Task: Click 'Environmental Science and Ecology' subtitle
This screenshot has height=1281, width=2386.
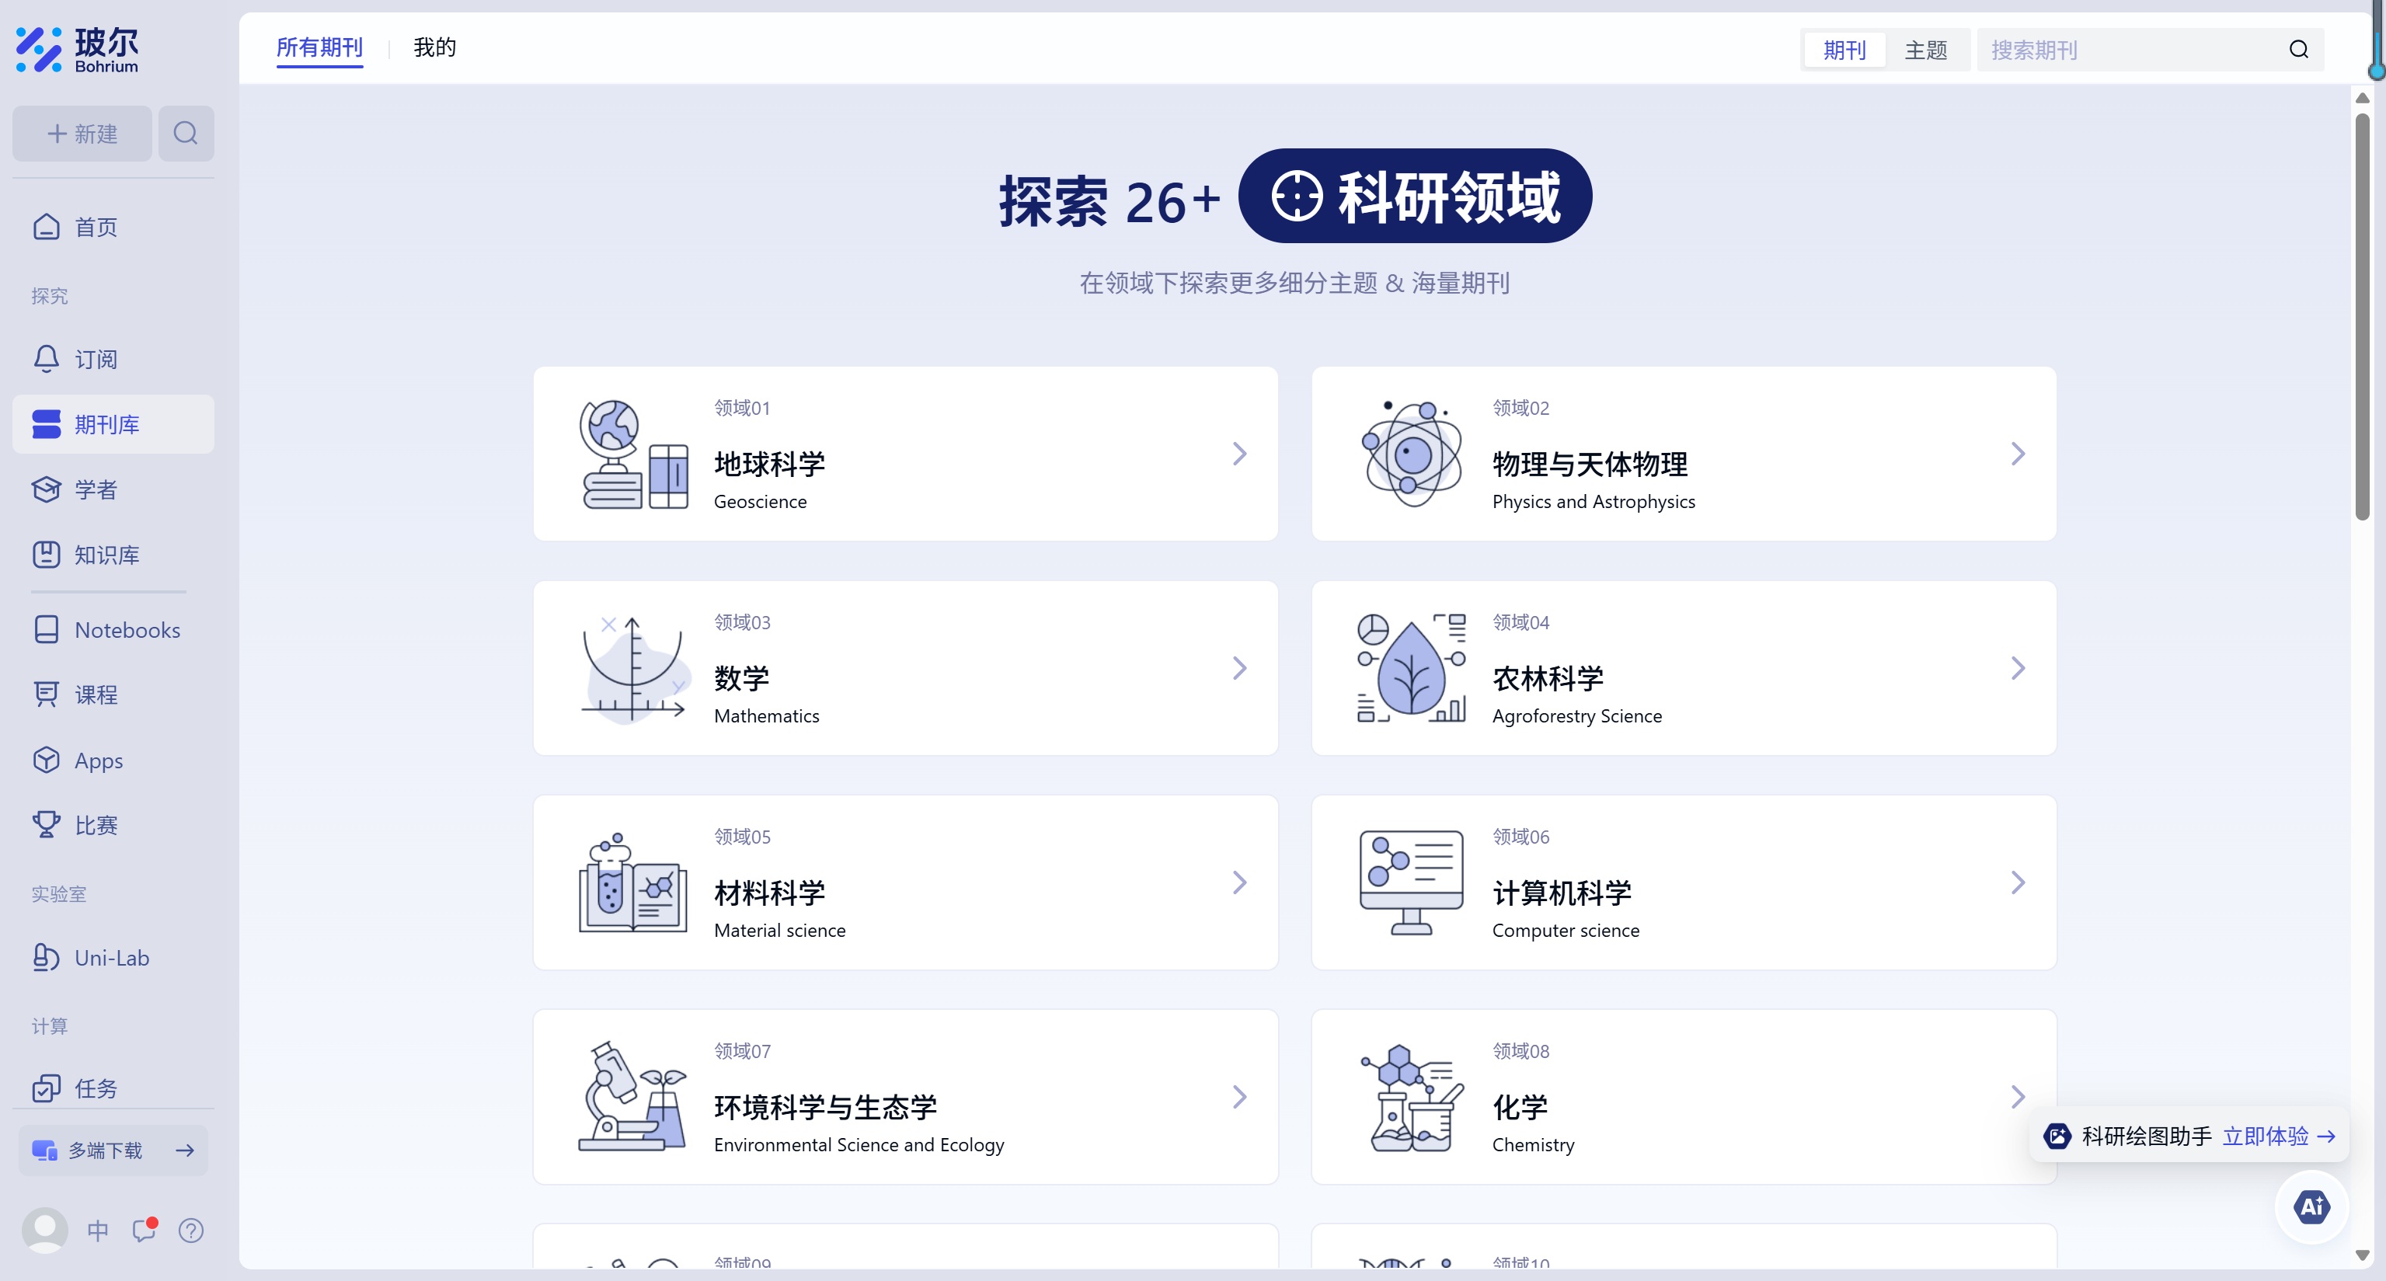Action: (x=859, y=1146)
